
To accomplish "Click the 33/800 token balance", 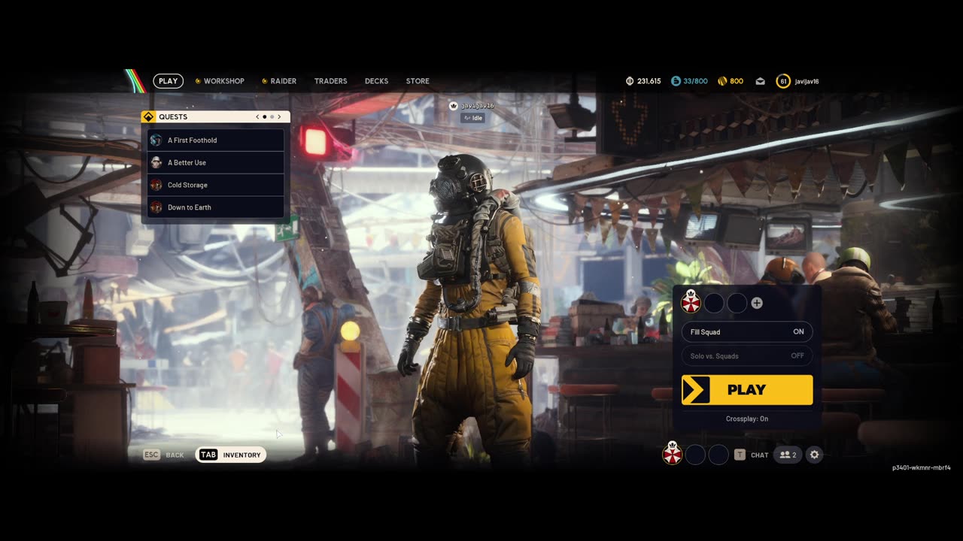I will [x=695, y=81].
